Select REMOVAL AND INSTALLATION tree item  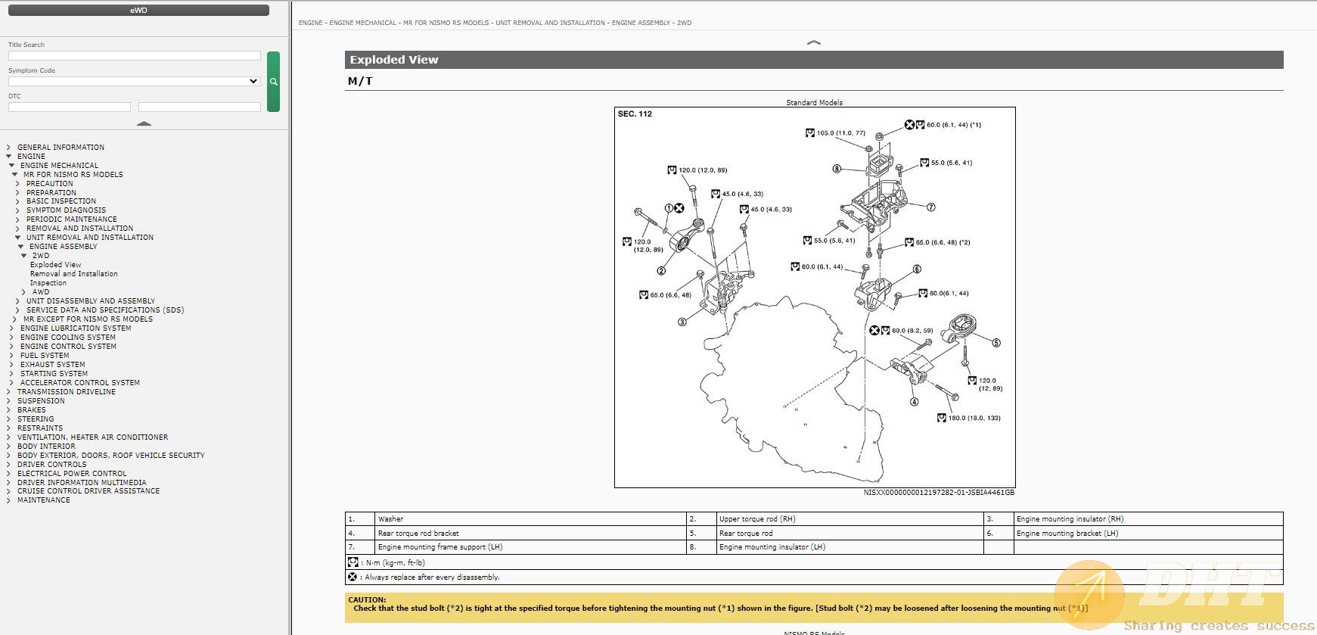[79, 229]
